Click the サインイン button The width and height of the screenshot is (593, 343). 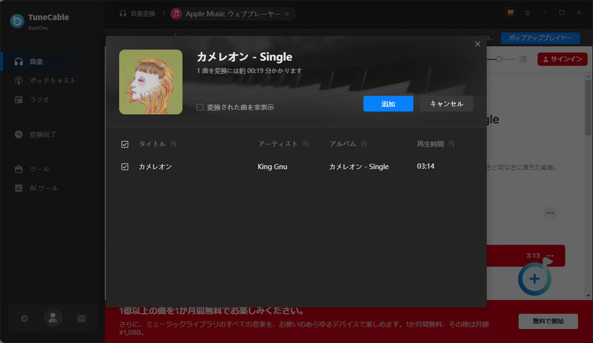(563, 59)
